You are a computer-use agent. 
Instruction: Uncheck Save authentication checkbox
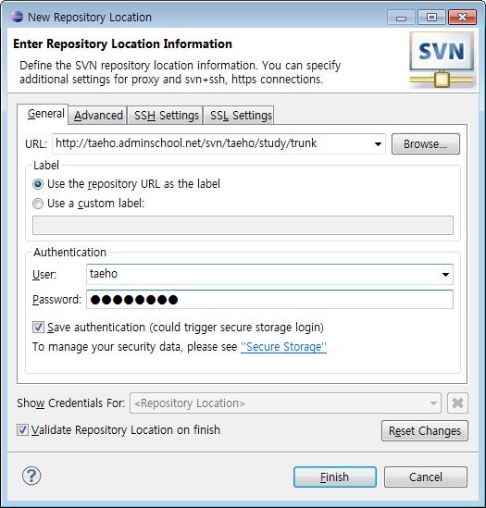pyautogui.click(x=38, y=328)
